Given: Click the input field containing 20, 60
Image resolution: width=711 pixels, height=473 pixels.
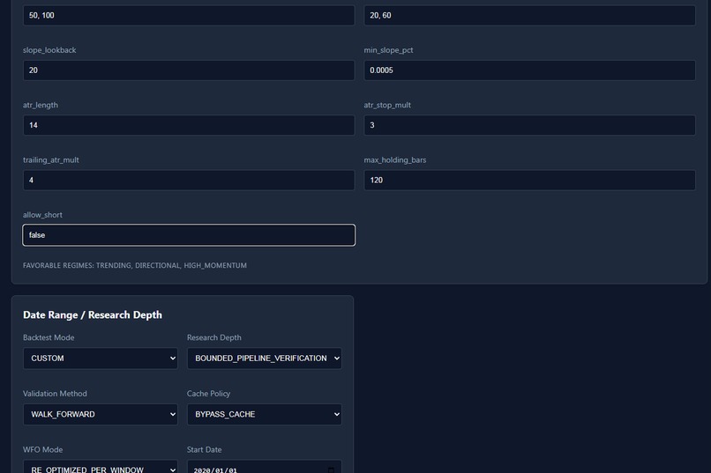Looking at the screenshot, I should point(529,15).
